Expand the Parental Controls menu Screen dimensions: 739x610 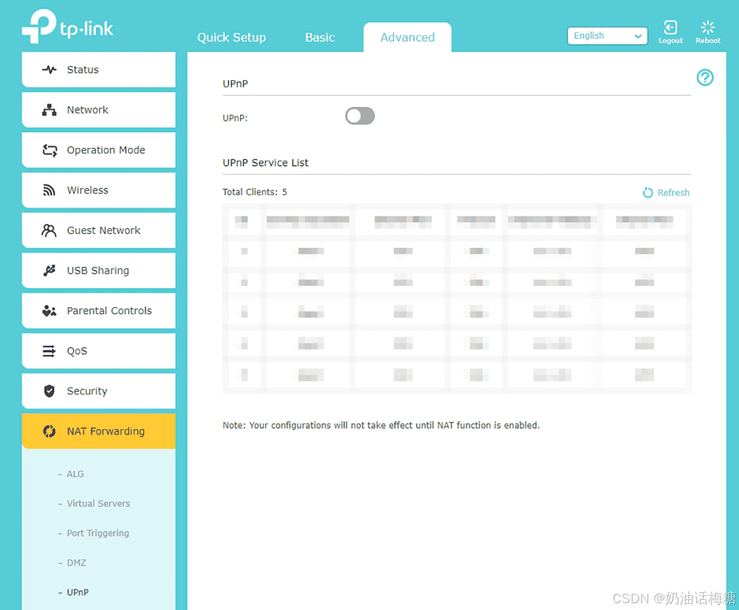pos(99,311)
